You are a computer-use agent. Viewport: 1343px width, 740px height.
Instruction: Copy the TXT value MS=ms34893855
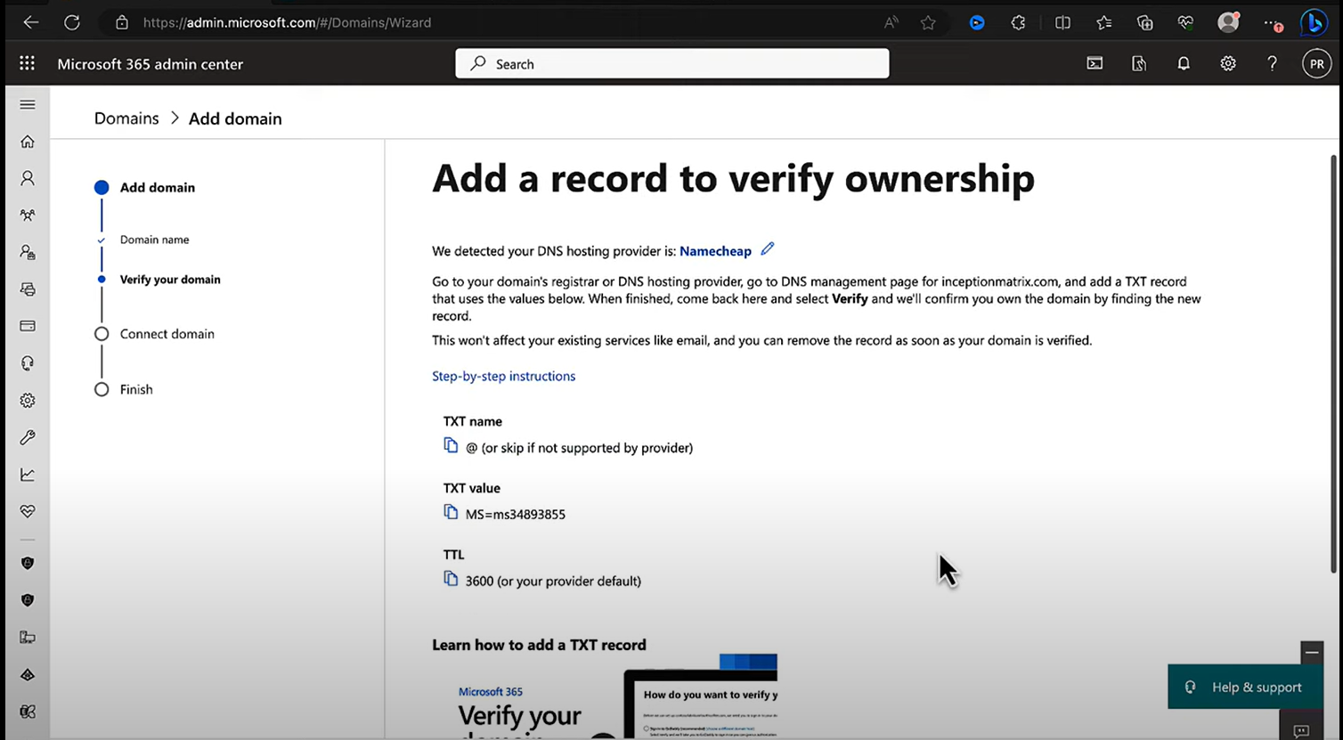[x=451, y=512]
